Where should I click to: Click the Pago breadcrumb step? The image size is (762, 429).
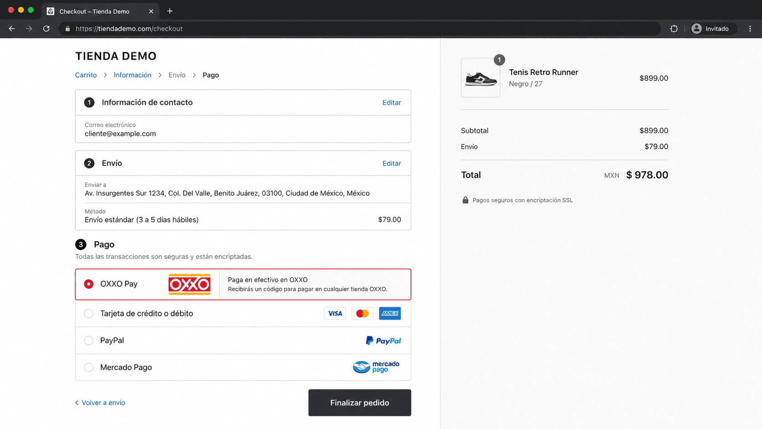point(211,75)
